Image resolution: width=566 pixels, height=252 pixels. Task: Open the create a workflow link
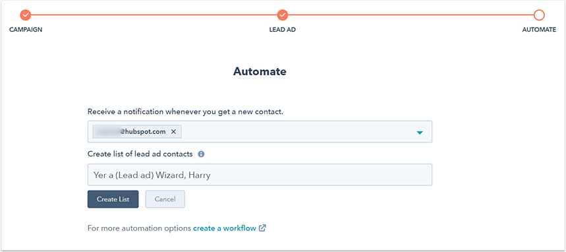(225, 228)
